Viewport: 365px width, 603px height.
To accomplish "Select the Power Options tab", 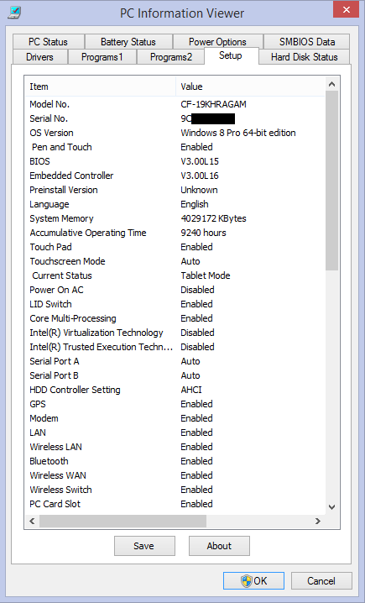I will pyautogui.click(x=217, y=41).
